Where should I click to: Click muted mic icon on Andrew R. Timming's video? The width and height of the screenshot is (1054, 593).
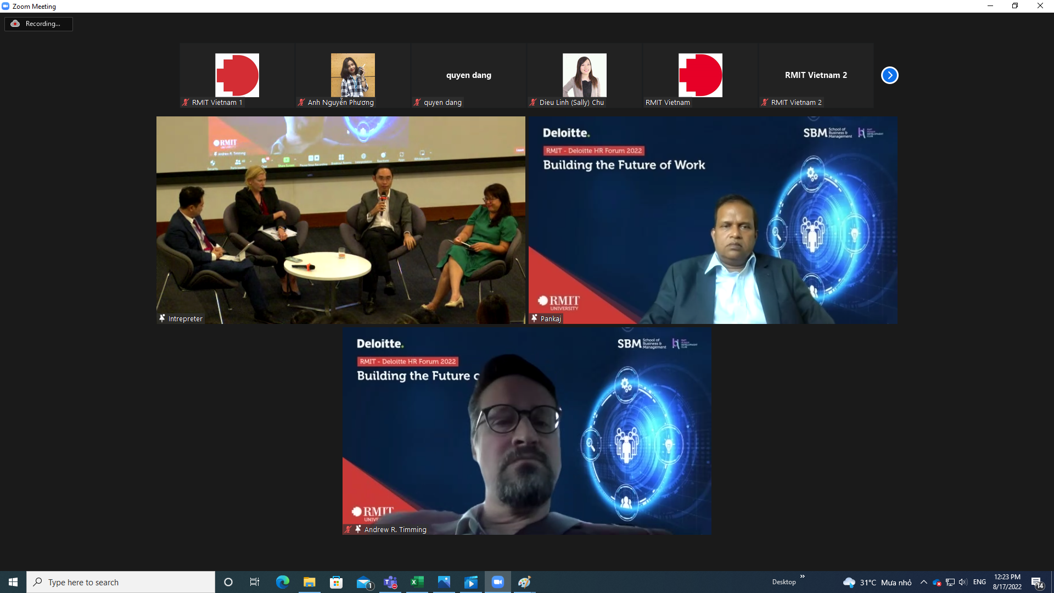click(348, 529)
